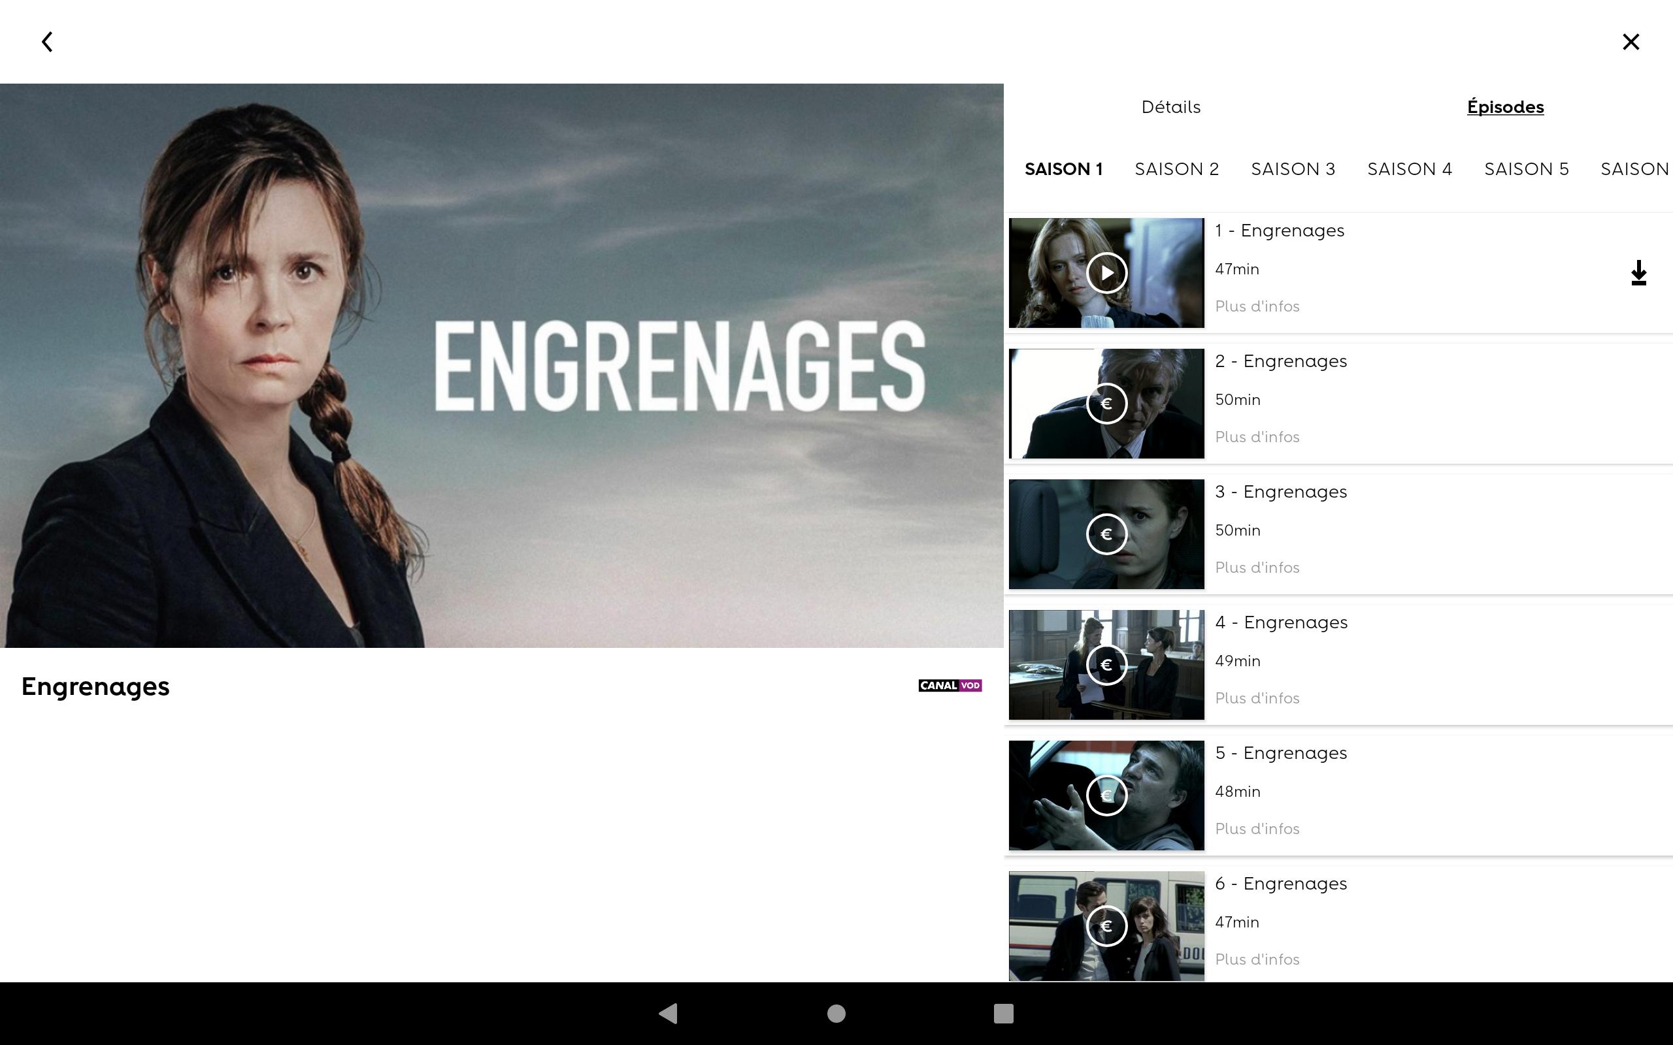The height and width of the screenshot is (1045, 1673).
Task: Switch to SAISON 3
Action: [x=1293, y=169]
